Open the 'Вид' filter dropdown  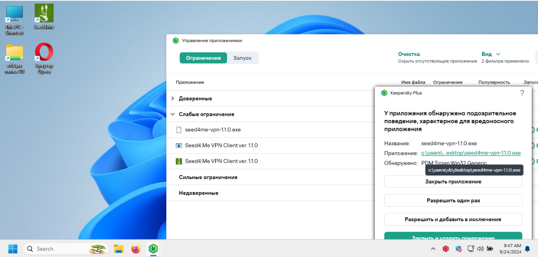tap(491, 54)
